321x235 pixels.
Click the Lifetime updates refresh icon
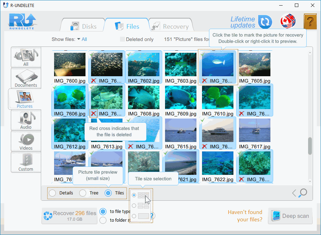[265, 22]
